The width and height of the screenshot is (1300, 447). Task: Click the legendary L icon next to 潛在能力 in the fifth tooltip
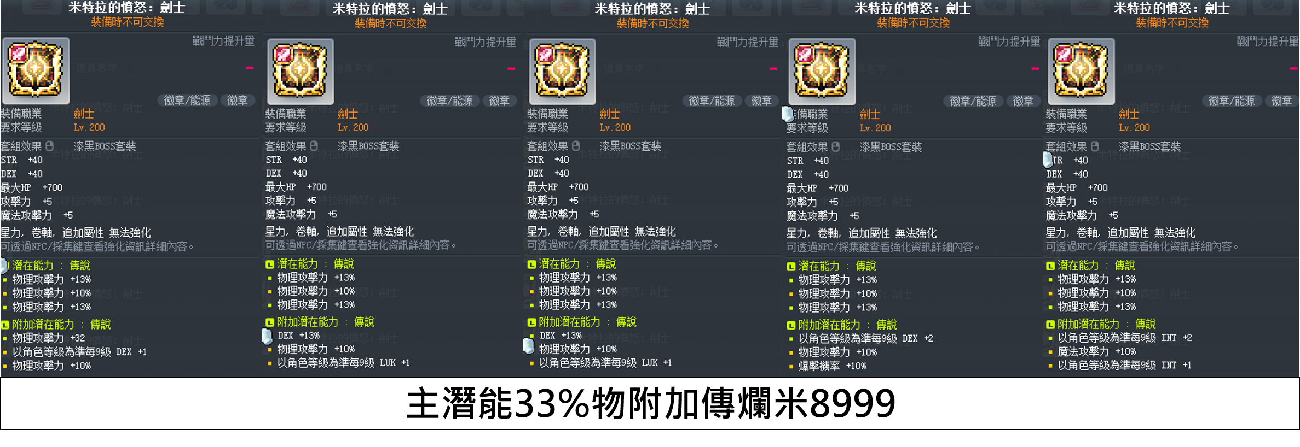1050,266
